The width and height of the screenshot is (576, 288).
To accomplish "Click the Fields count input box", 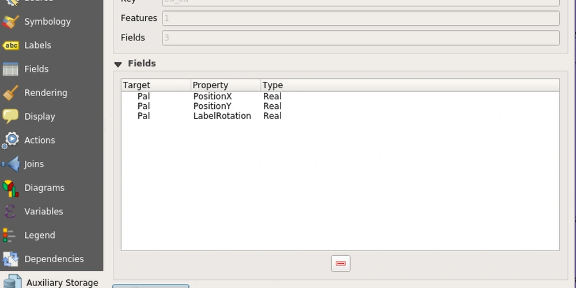I will [x=361, y=38].
